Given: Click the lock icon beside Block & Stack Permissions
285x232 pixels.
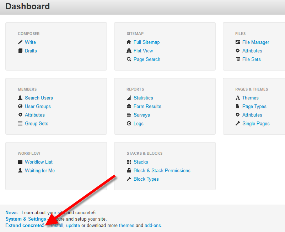Looking at the screenshot, I should click(x=129, y=170).
